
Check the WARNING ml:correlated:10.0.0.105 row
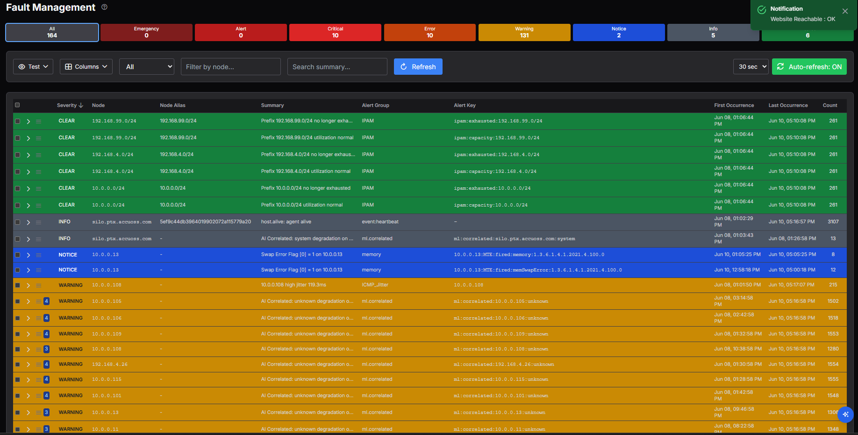tap(17, 302)
